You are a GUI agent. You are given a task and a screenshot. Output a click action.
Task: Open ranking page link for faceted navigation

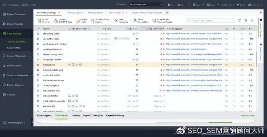tap(194, 85)
